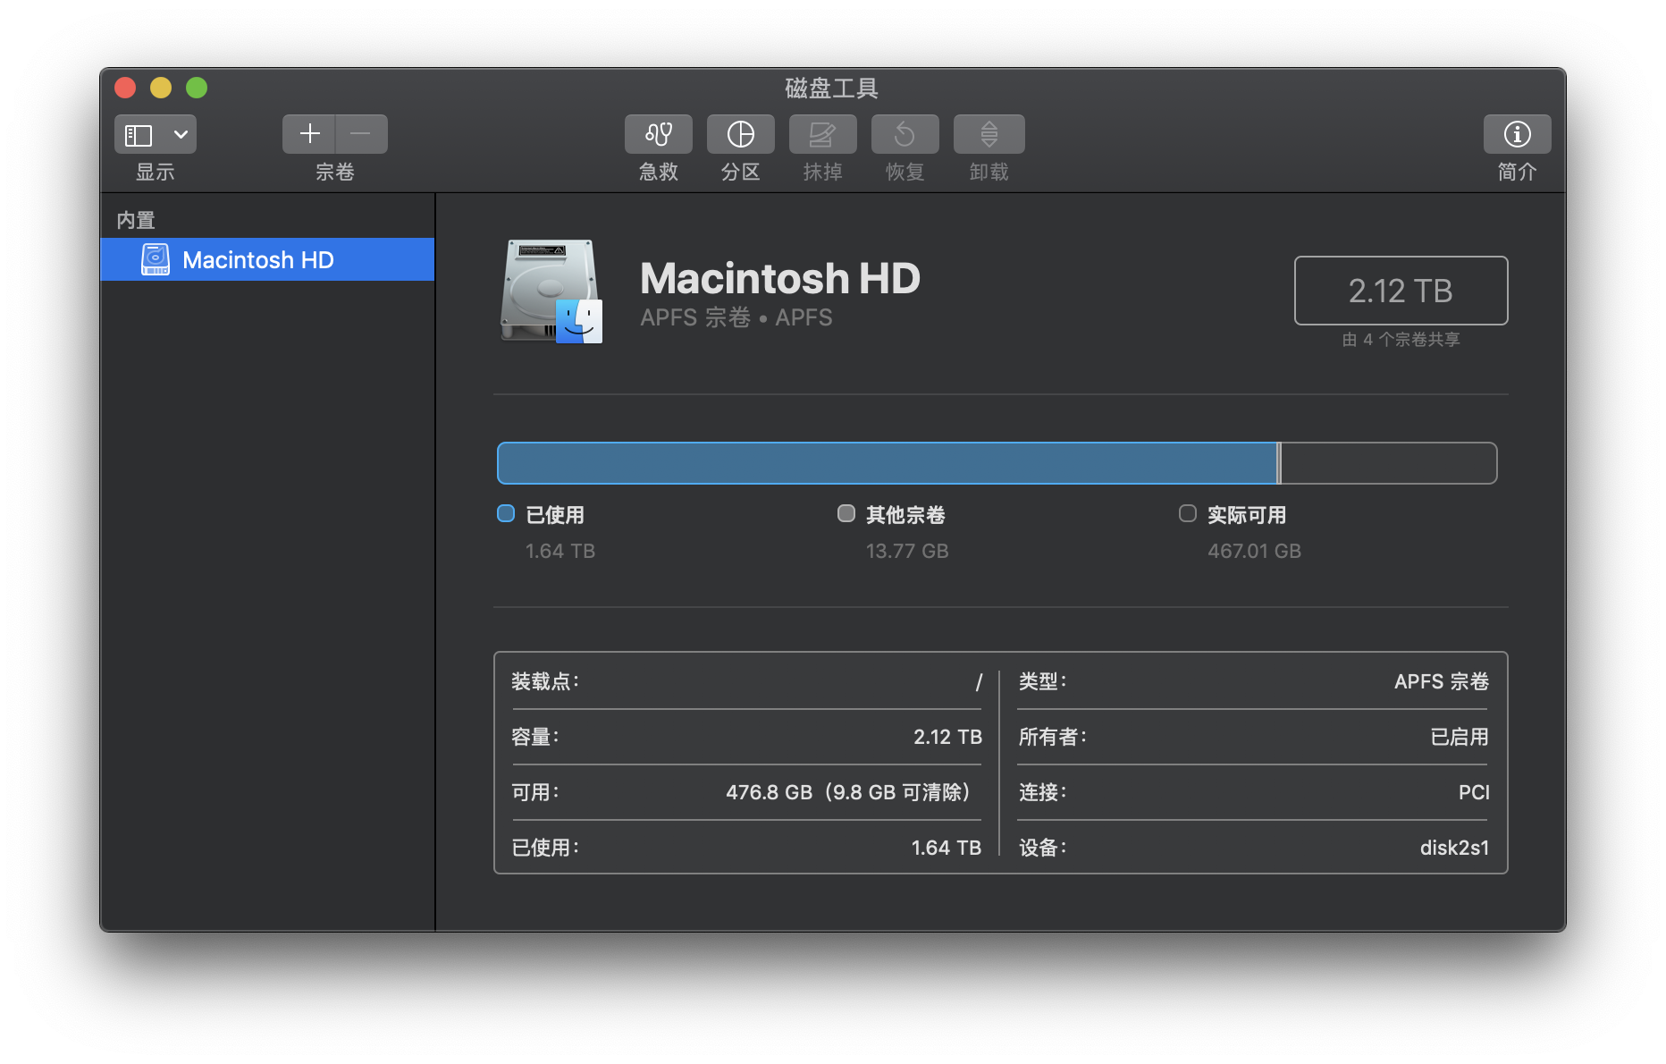Click the 可用 label in details table
The image size is (1666, 1064).
534,792
